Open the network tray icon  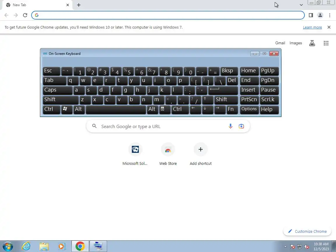tap(300, 247)
